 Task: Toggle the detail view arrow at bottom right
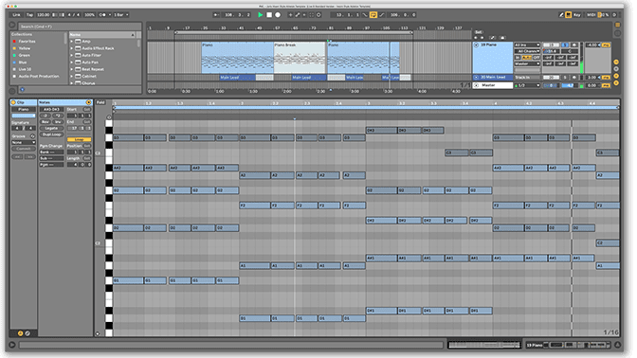click(x=617, y=345)
